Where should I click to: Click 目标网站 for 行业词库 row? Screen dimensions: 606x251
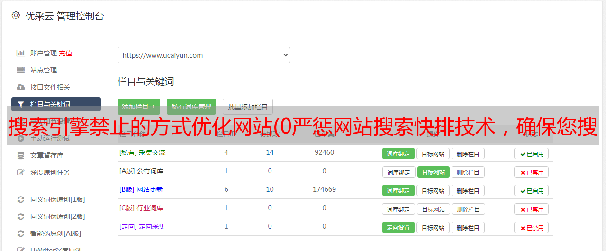click(433, 209)
